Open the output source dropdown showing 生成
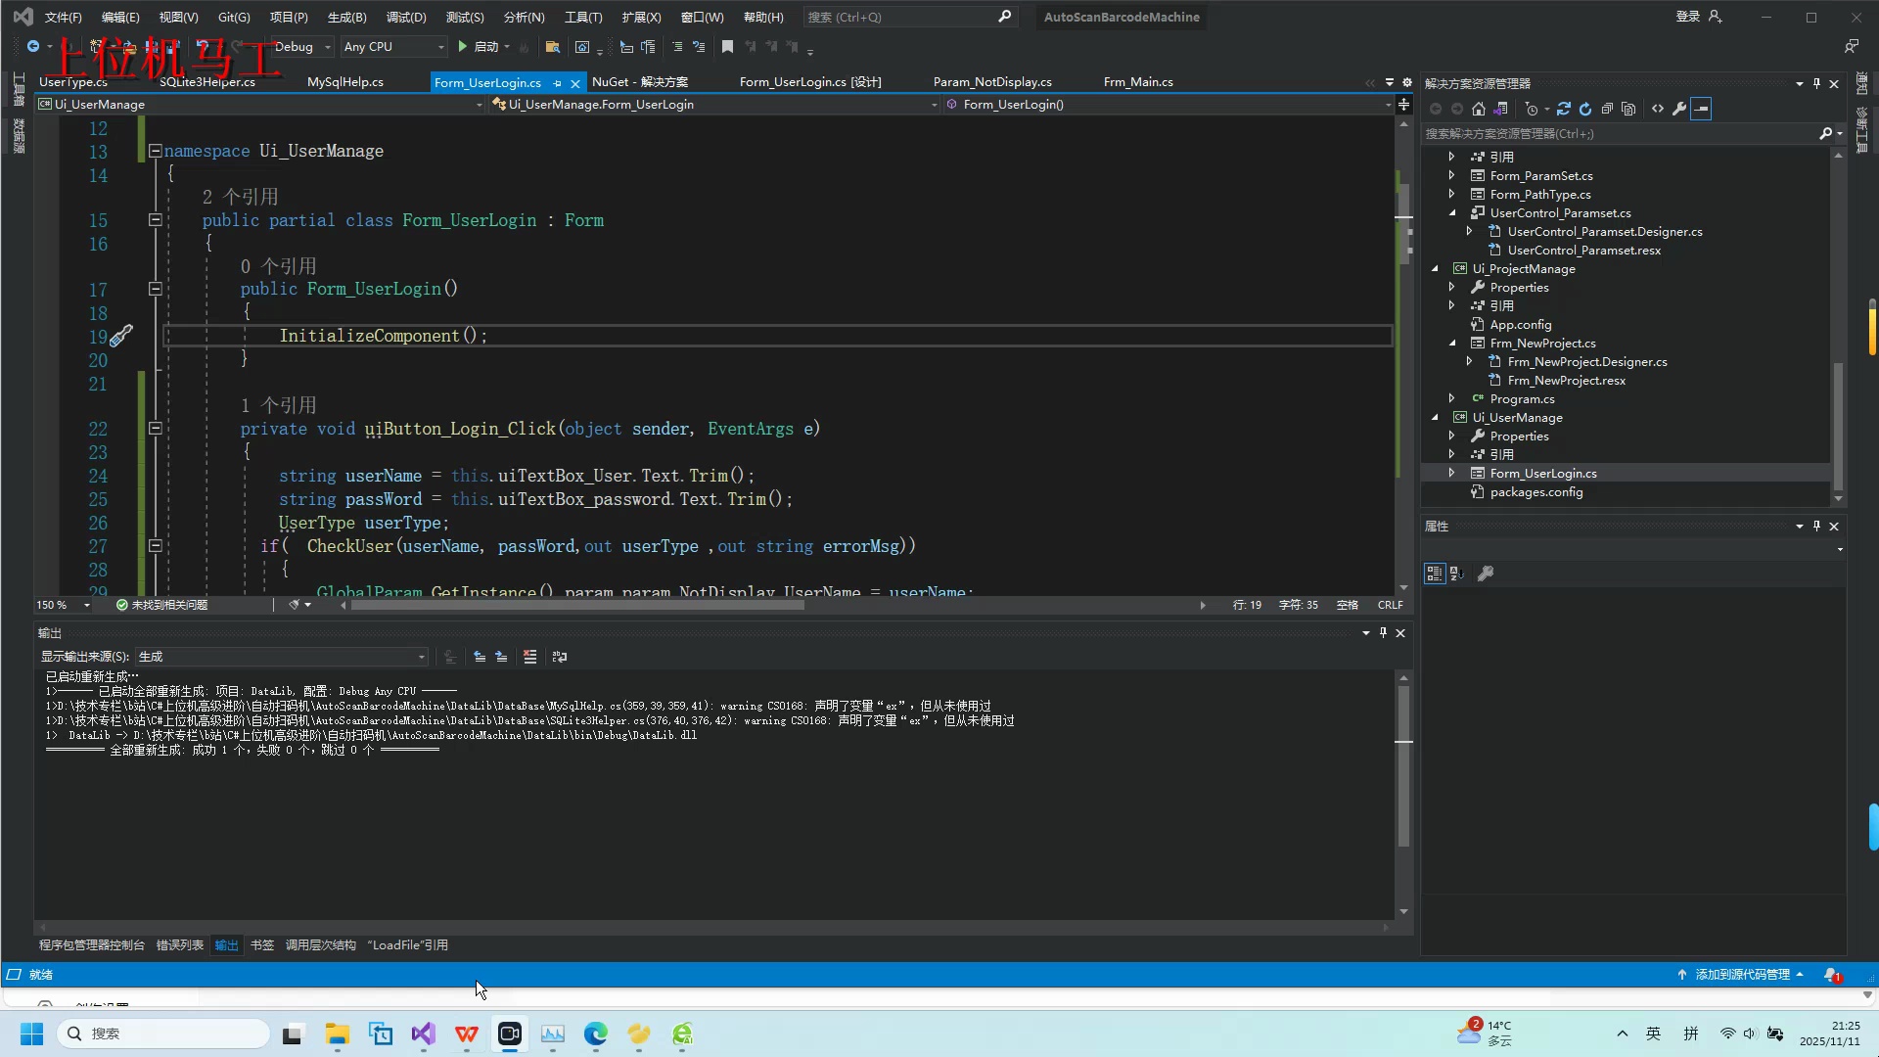The height and width of the screenshot is (1057, 1879). 282,657
